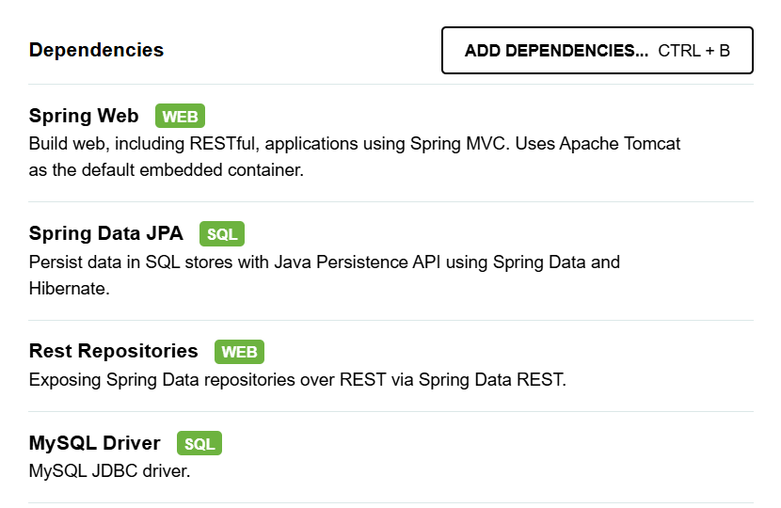Viewport: 781px width, 508px height.
Task: Click the CTRL + B shortcut hint
Action: point(693,51)
